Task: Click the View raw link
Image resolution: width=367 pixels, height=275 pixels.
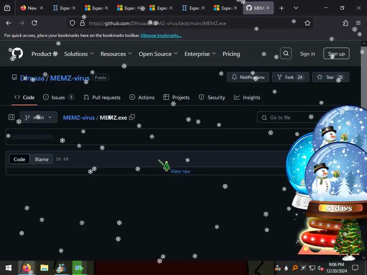Action: 180,171
